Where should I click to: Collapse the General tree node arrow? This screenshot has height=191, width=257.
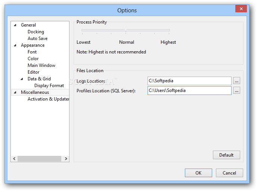point(15,25)
